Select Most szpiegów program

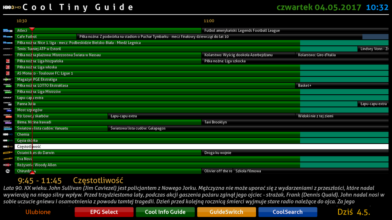[x=201, y=110]
